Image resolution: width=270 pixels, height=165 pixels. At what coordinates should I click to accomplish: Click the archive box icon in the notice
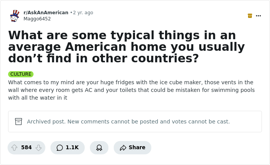click(x=19, y=122)
